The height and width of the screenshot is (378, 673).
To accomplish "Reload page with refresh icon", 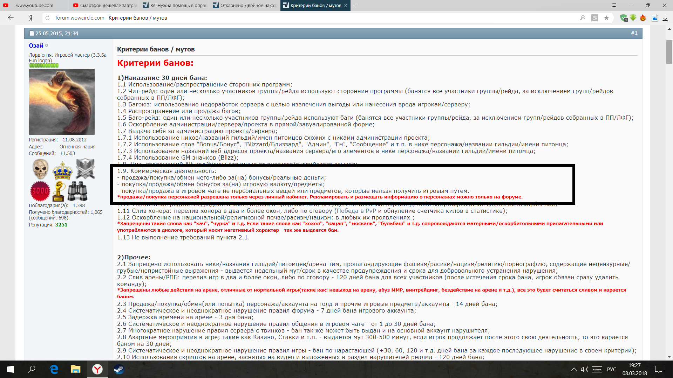I will 48,18.
